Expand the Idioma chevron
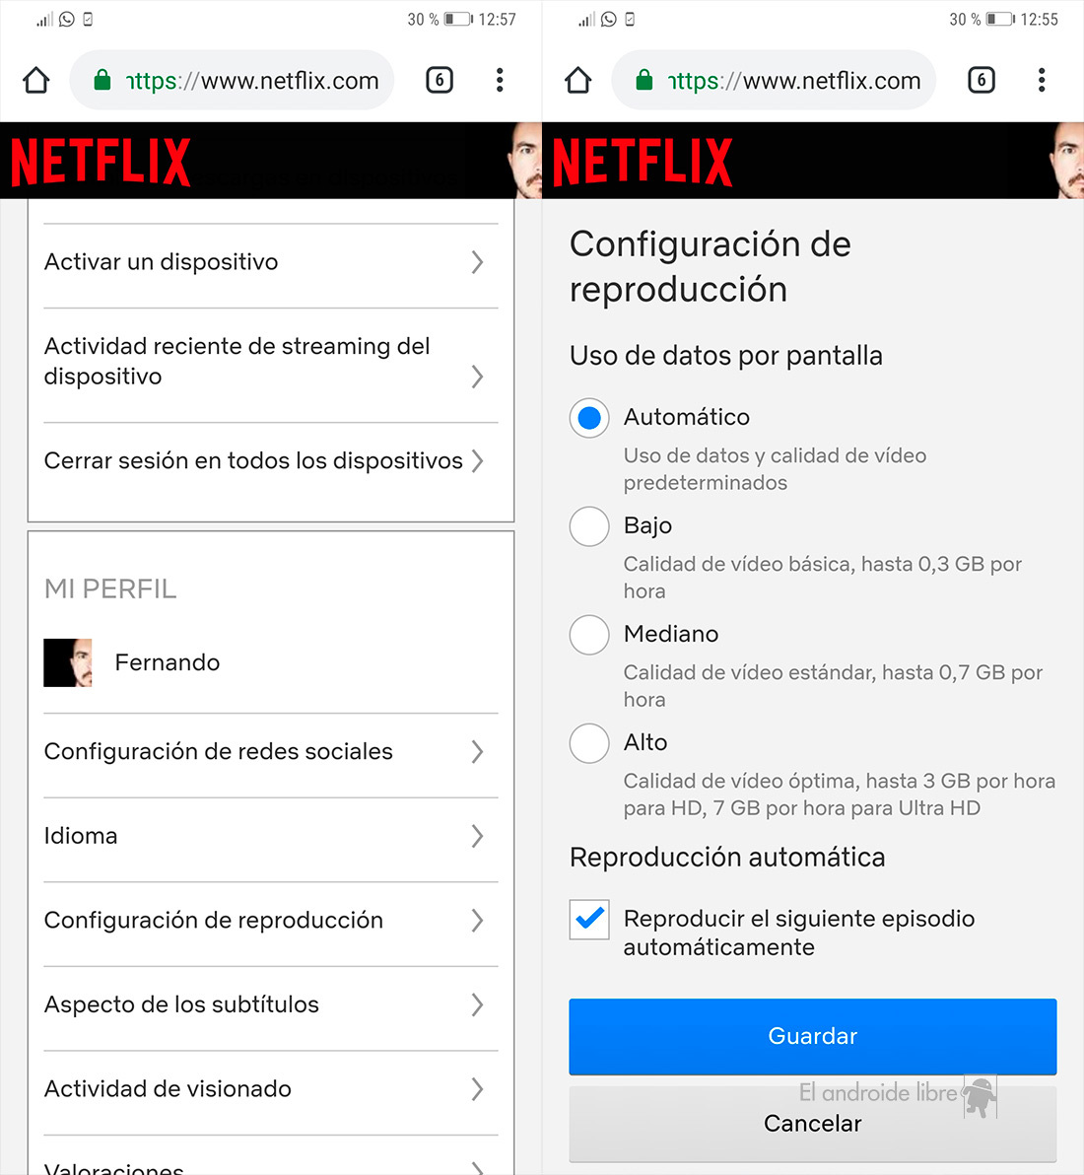1084x1175 pixels. pyautogui.click(x=477, y=836)
